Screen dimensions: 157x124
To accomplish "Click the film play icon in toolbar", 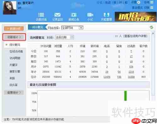I will click(x=74, y=15).
